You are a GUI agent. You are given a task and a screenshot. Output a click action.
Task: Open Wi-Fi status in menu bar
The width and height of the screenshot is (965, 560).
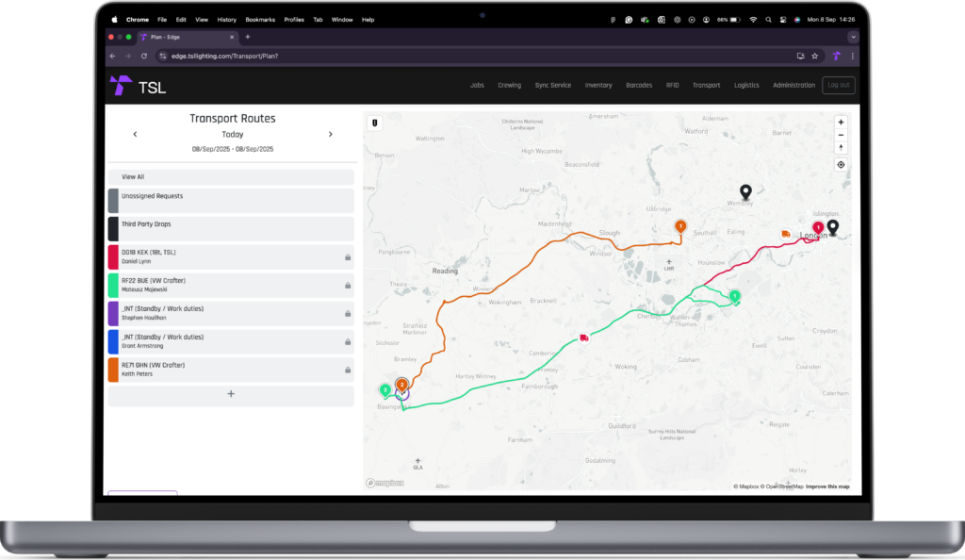[x=753, y=20]
